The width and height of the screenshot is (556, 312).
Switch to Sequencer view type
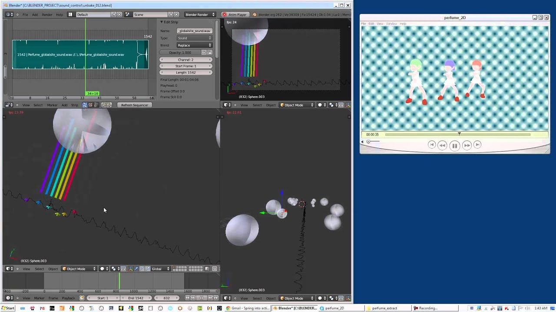(x=85, y=105)
